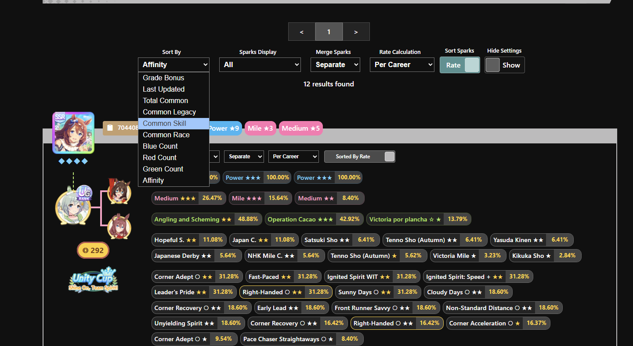
Task: Go to the next results page
Action: (356, 32)
